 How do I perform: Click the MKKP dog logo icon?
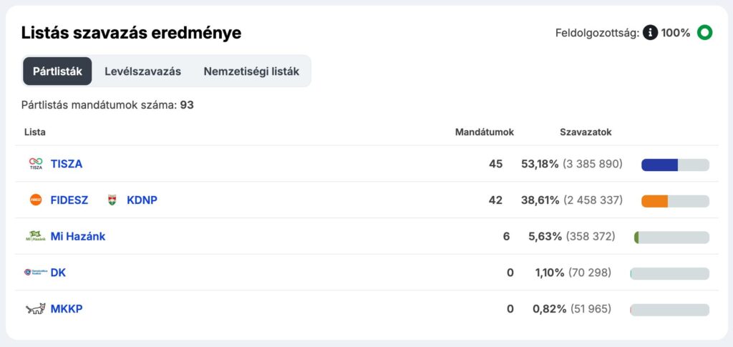tap(36, 309)
